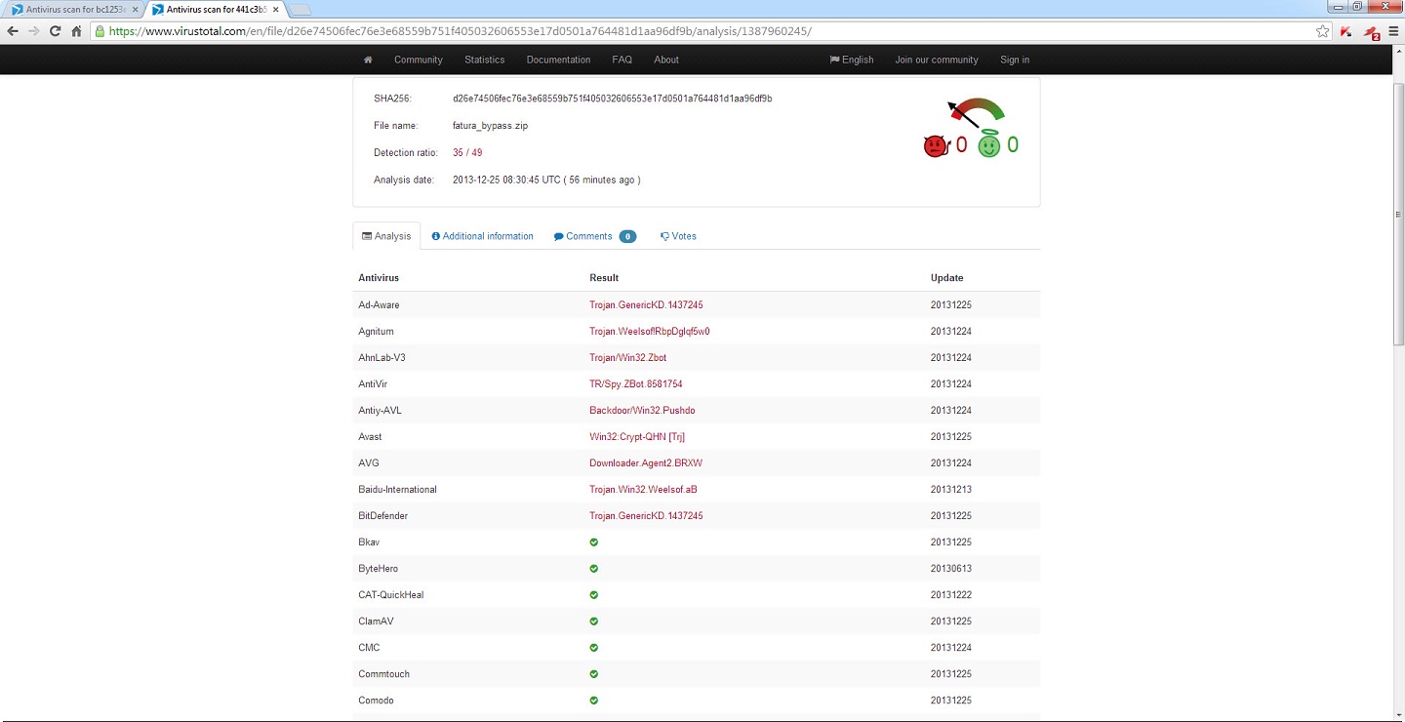
Task: Click result Trojan.Win32.Weelsof.aB
Action: [x=643, y=490]
